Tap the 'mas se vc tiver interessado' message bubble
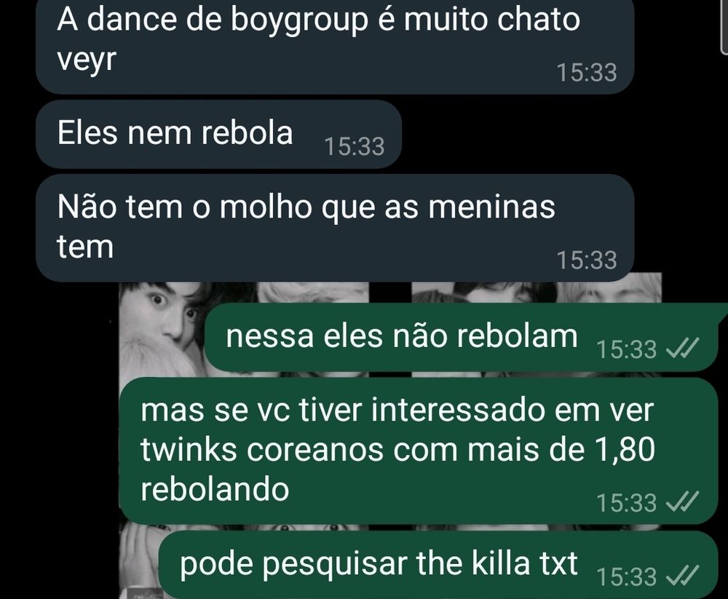 [x=419, y=451]
